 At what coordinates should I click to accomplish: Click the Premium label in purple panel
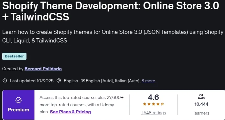19,110
